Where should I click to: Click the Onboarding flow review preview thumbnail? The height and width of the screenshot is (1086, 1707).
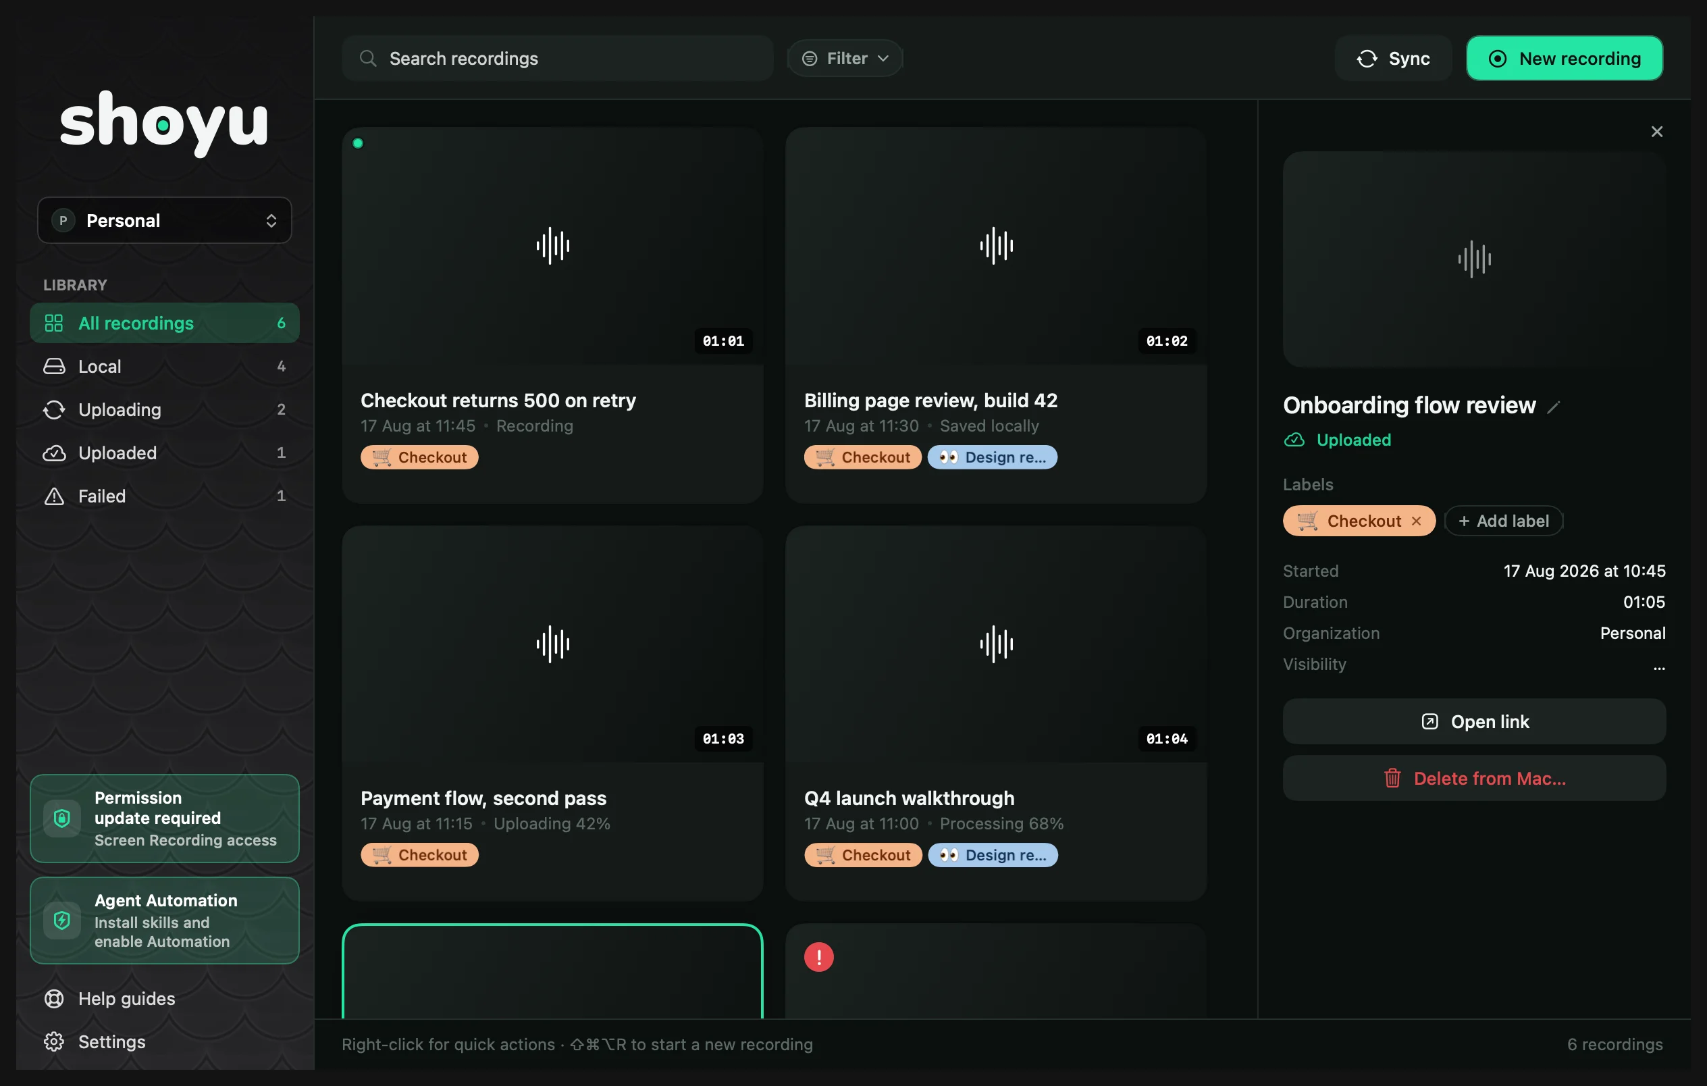(x=1475, y=259)
